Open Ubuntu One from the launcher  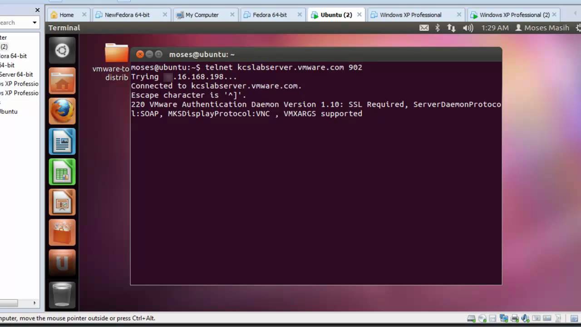click(x=62, y=263)
